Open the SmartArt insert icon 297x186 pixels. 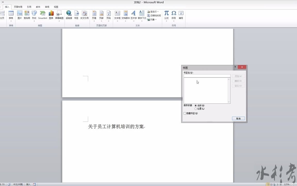point(43,15)
